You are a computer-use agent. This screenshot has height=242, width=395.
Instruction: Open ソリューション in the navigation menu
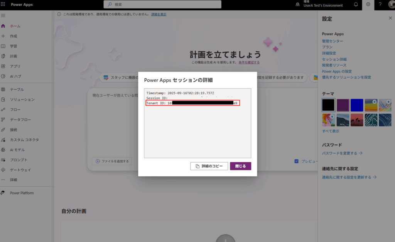click(22, 100)
